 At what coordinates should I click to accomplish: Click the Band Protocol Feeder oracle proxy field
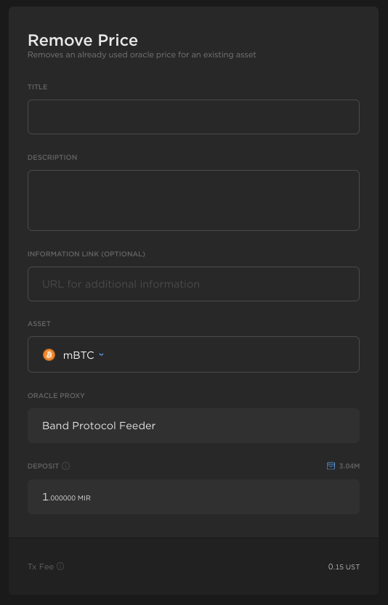193,426
